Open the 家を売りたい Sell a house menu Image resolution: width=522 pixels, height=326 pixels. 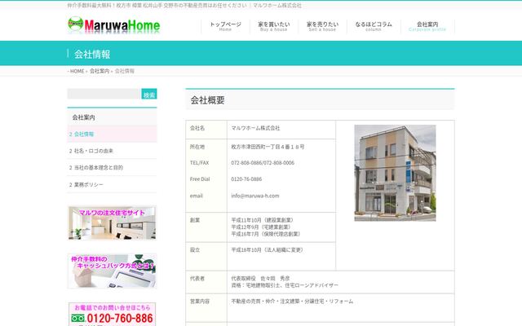point(322,26)
